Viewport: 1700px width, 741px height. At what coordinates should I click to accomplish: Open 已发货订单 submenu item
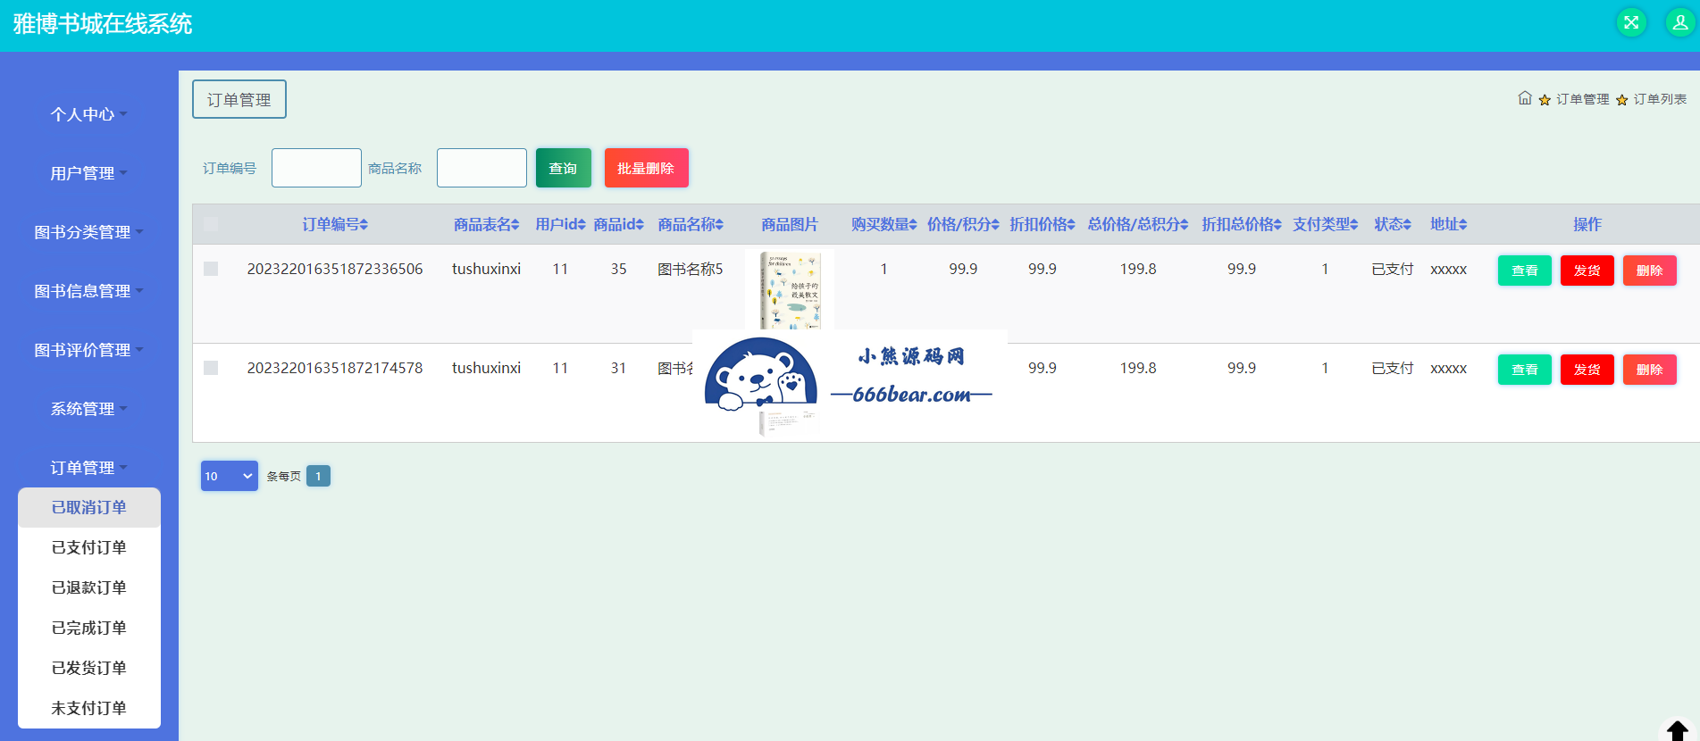[89, 668]
